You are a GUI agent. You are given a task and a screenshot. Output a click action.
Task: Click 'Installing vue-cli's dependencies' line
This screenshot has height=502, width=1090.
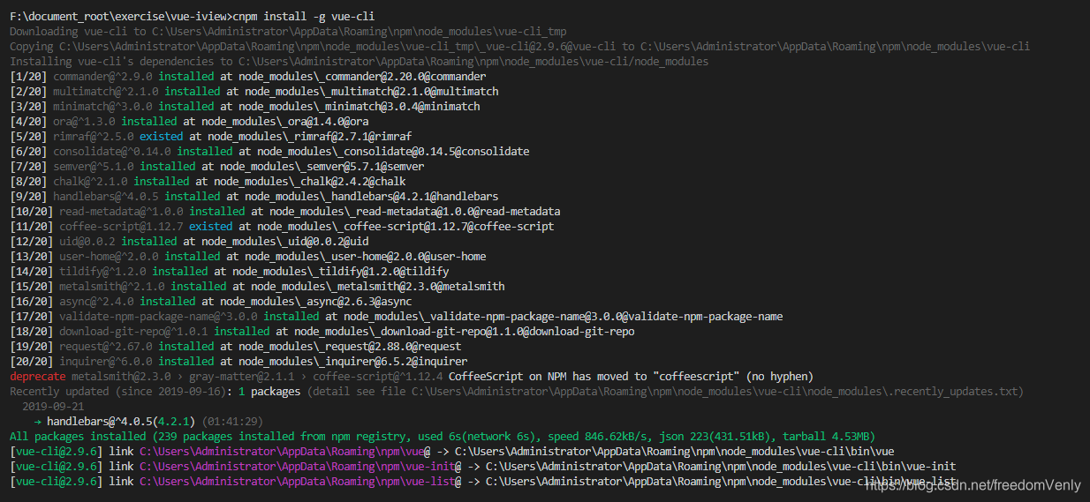click(359, 61)
